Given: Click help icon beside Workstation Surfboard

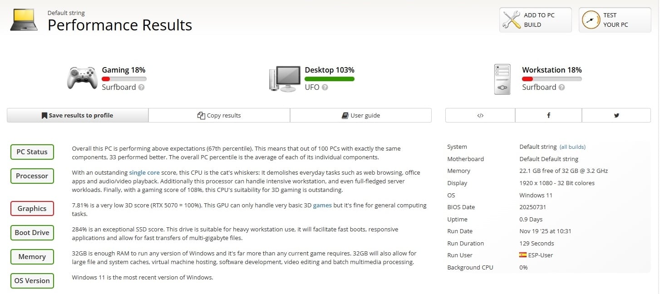Looking at the screenshot, I should tap(561, 88).
